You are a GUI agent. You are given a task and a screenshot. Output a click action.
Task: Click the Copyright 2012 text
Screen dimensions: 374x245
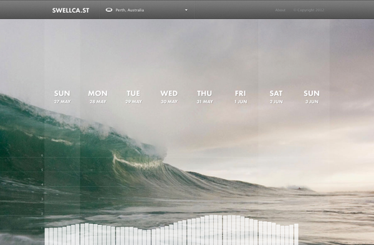click(x=309, y=10)
